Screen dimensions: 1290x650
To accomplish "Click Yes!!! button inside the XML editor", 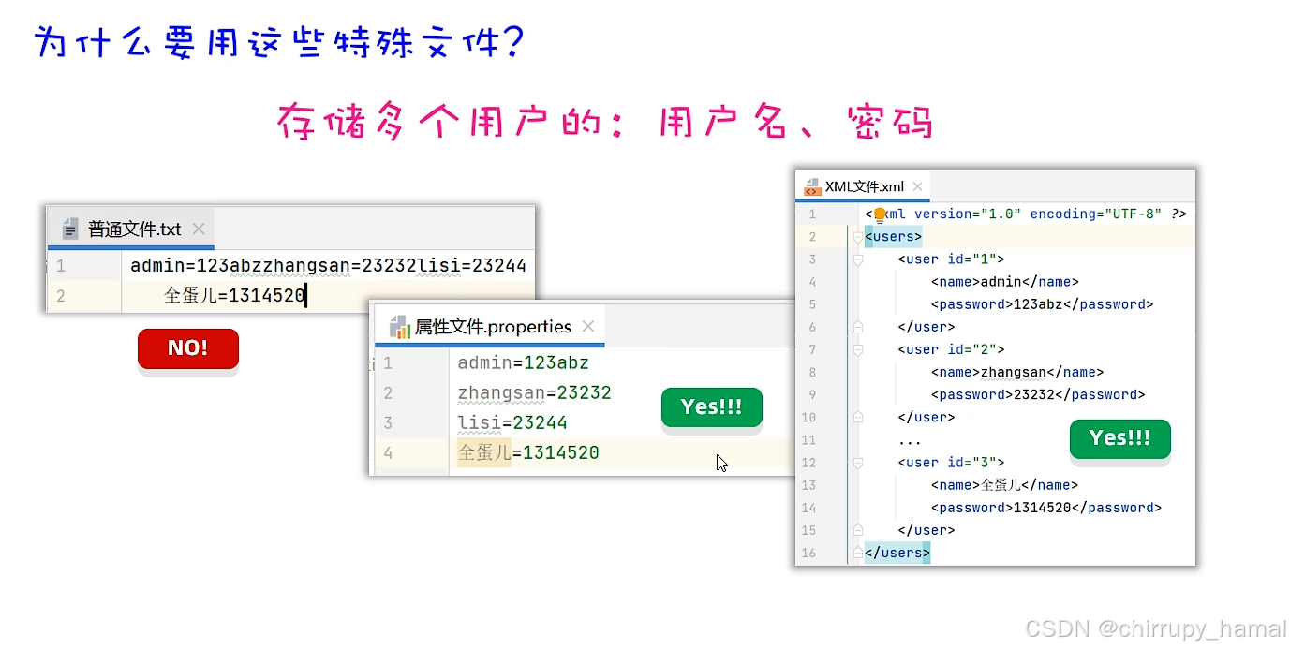I will [1120, 438].
